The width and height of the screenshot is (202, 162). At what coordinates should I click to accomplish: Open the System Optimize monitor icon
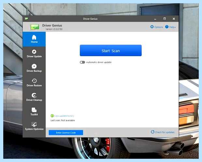point(34,124)
